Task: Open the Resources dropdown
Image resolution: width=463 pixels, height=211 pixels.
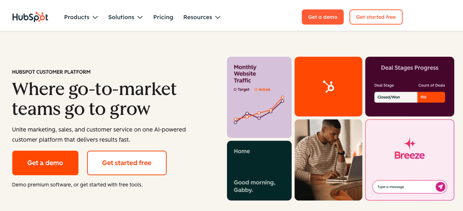Action: pyautogui.click(x=202, y=17)
